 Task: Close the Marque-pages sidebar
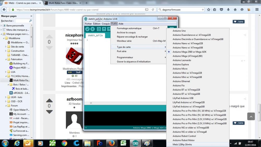(x=31, y=16)
